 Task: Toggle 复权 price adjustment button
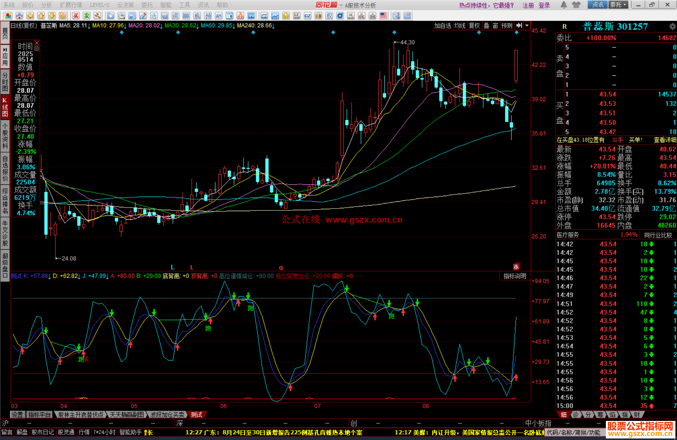click(x=474, y=26)
